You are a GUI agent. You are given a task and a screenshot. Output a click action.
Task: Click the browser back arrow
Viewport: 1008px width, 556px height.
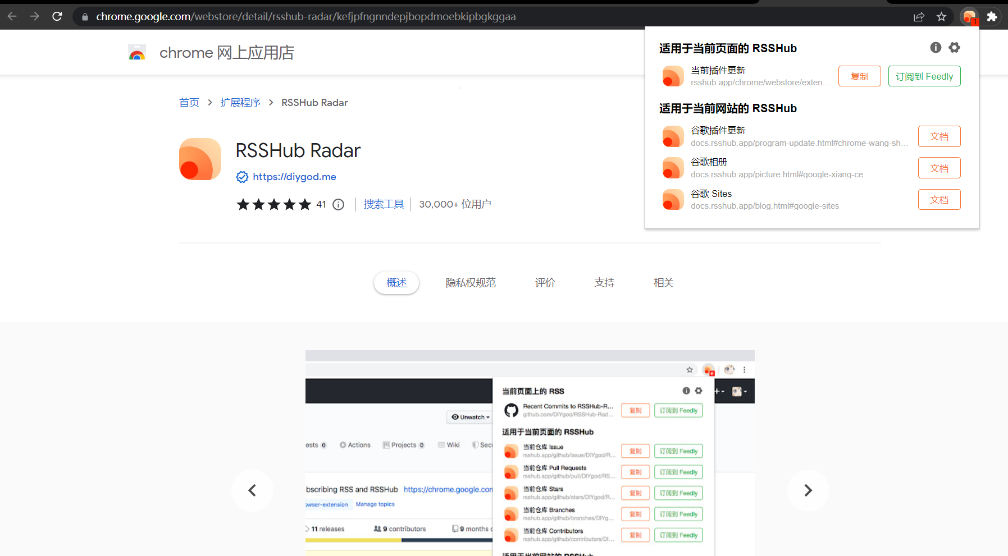[x=12, y=16]
